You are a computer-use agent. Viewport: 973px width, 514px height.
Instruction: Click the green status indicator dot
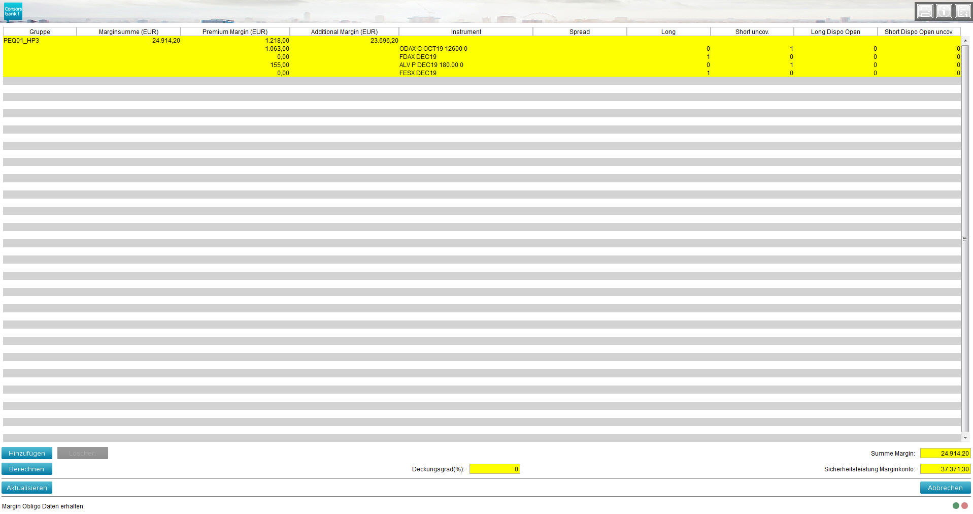coord(956,505)
